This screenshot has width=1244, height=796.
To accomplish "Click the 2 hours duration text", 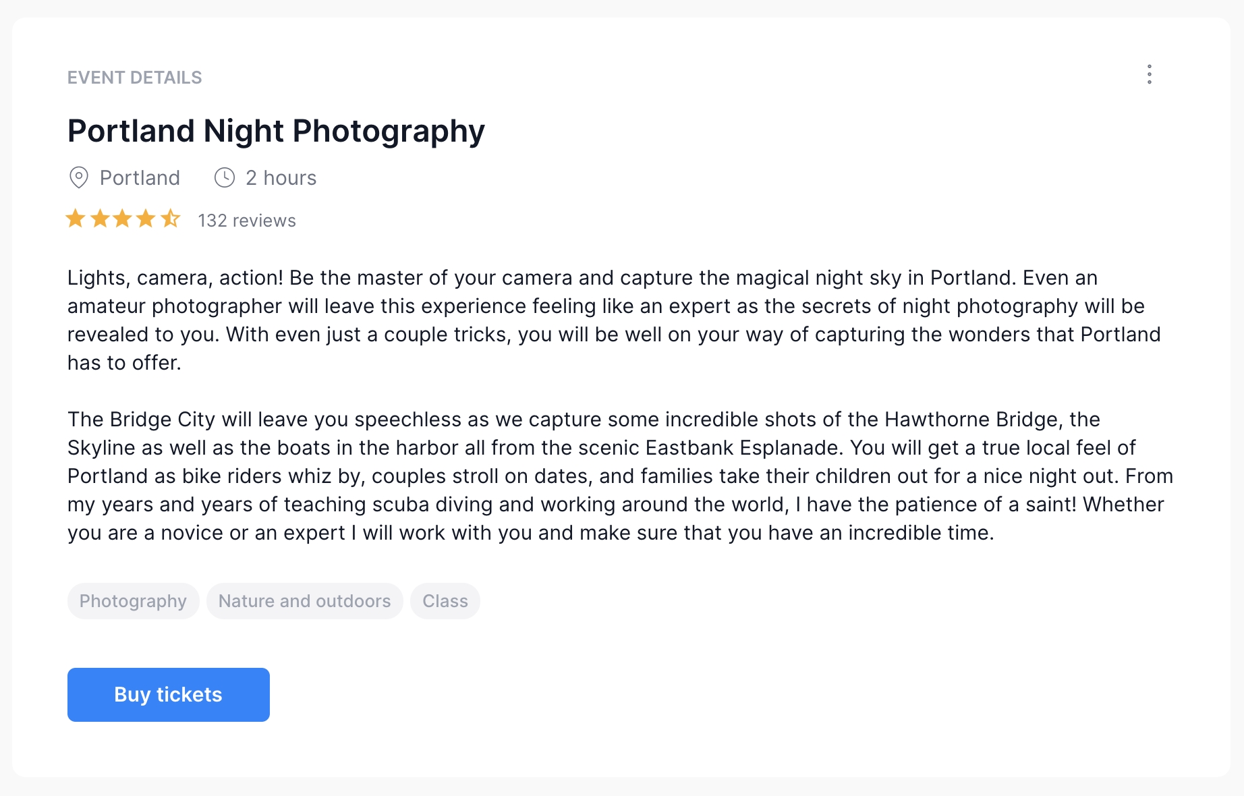I will click(281, 178).
